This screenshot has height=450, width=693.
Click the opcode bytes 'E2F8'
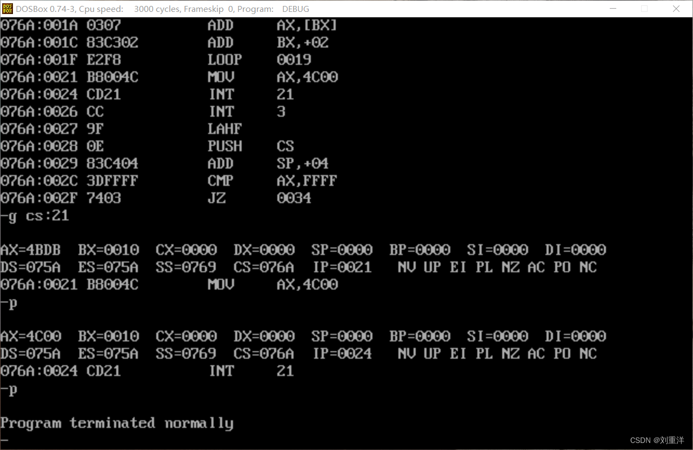tap(104, 59)
